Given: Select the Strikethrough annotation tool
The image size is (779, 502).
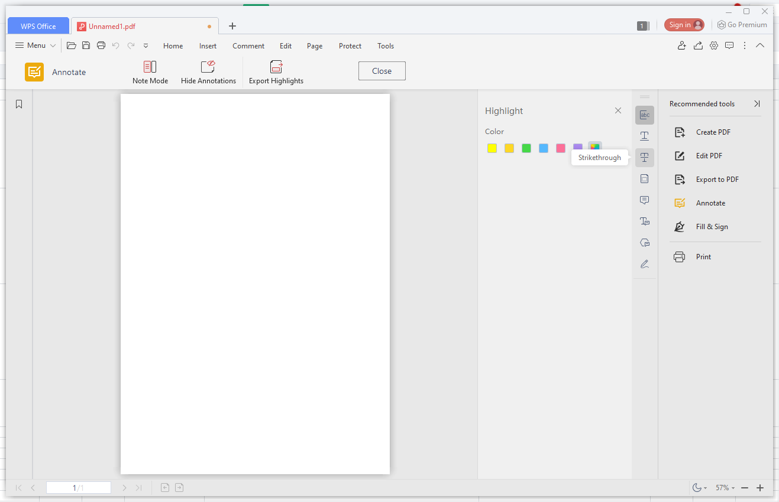Looking at the screenshot, I should click(x=644, y=158).
